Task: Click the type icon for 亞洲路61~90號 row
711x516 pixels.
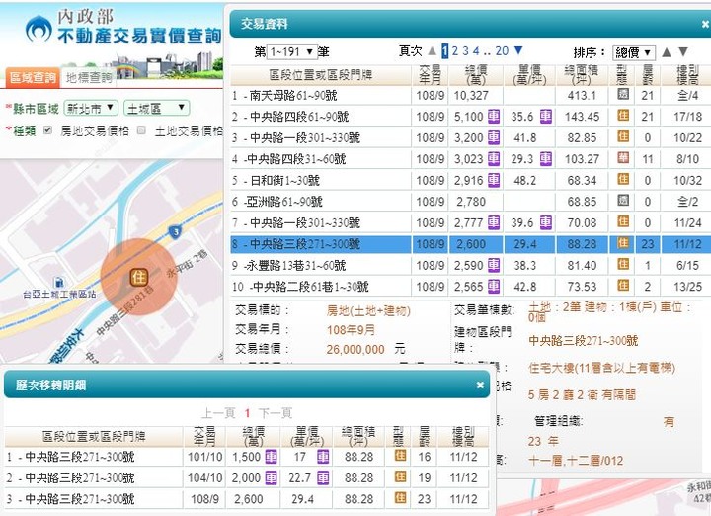Action: [x=623, y=200]
